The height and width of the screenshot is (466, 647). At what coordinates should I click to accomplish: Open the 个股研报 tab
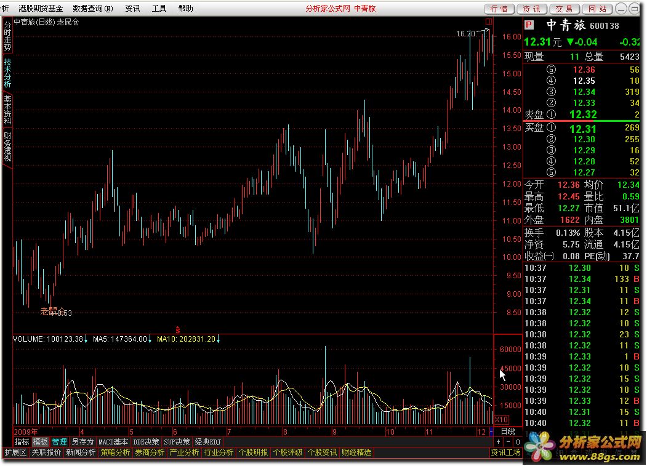point(254,452)
